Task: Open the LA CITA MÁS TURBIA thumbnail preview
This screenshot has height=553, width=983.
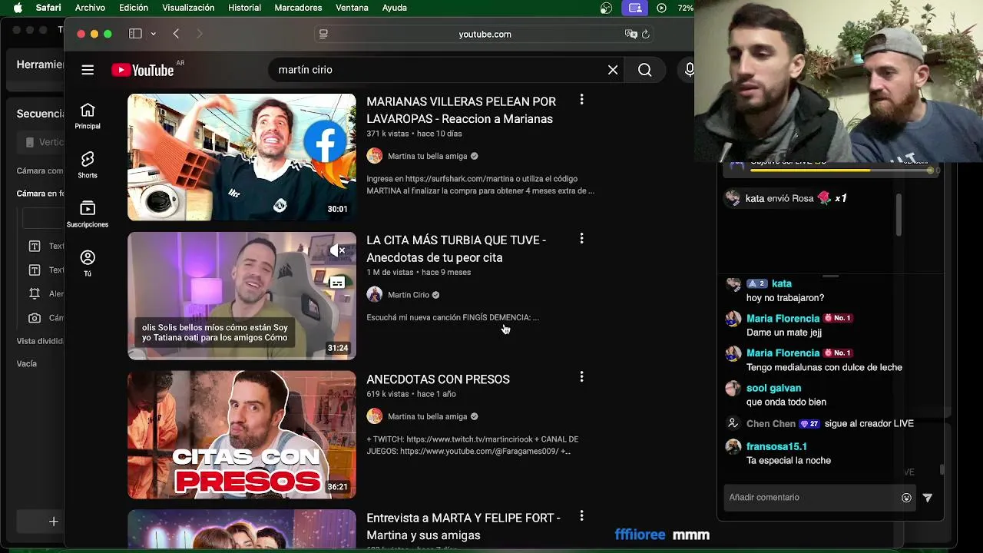Action: click(242, 296)
